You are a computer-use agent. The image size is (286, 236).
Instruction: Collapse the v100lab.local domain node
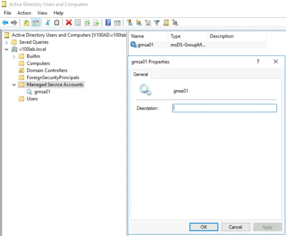point(7,49)
